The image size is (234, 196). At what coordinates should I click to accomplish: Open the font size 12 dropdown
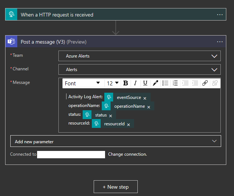coord(112,83)
